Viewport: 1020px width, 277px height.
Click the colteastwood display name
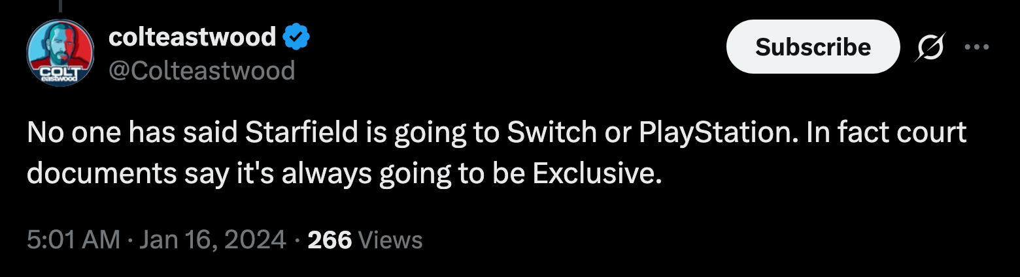[192, 38]
